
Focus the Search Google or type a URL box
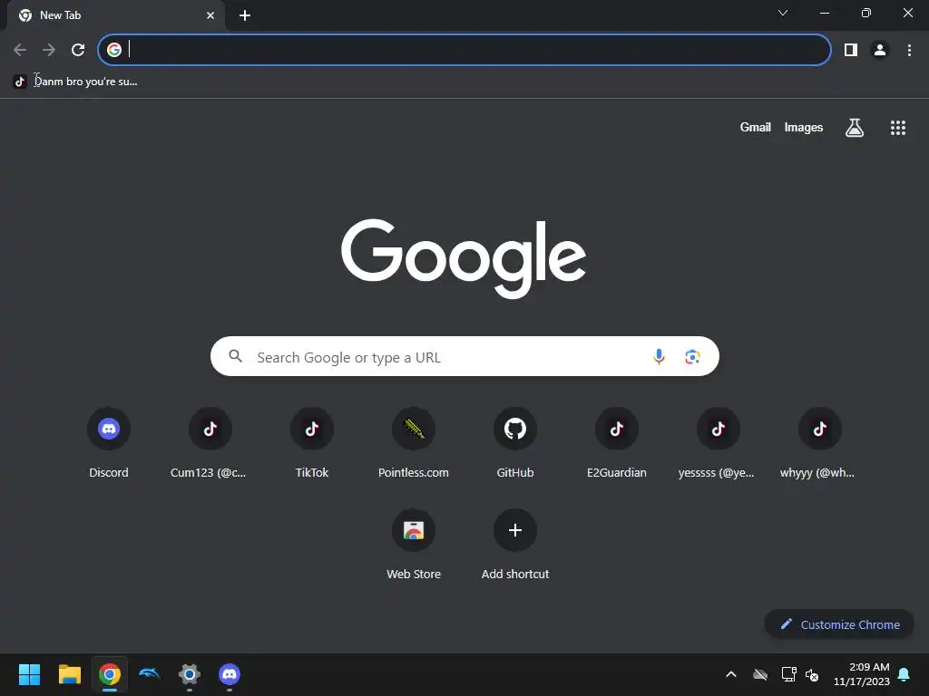pos(464,356)
